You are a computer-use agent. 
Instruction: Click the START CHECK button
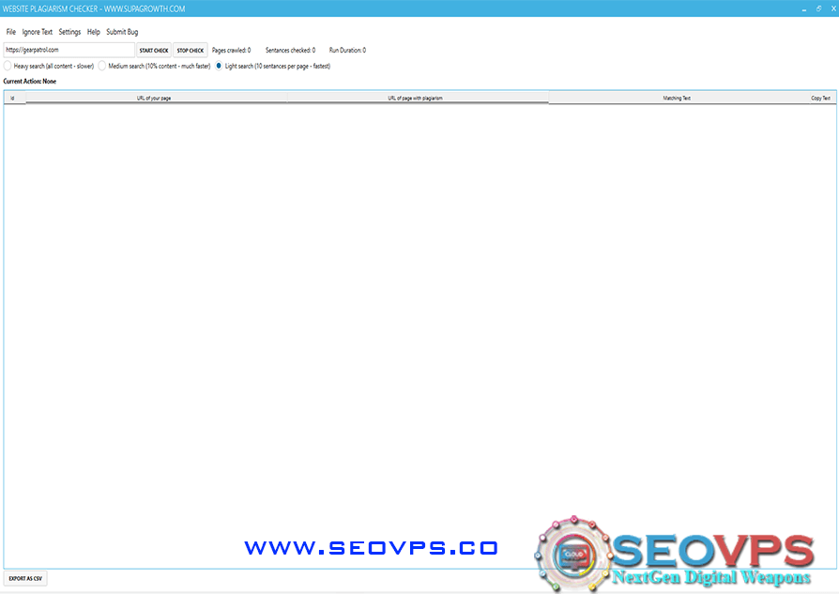pos(154,51)
